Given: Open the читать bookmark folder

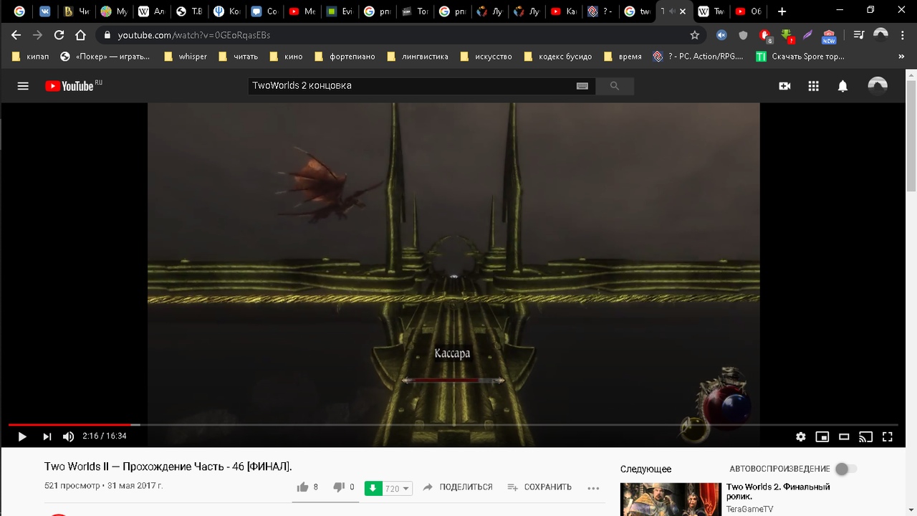Looking at the screenshot, I should pos(237,57).
